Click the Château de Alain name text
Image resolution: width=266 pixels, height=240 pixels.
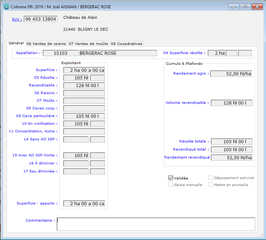coord(80,17)
